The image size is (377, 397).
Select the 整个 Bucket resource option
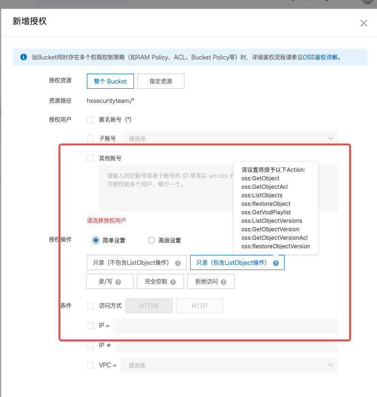click(110, 81)
